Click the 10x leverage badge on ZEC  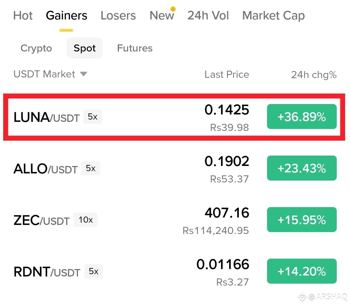point(86,220)
